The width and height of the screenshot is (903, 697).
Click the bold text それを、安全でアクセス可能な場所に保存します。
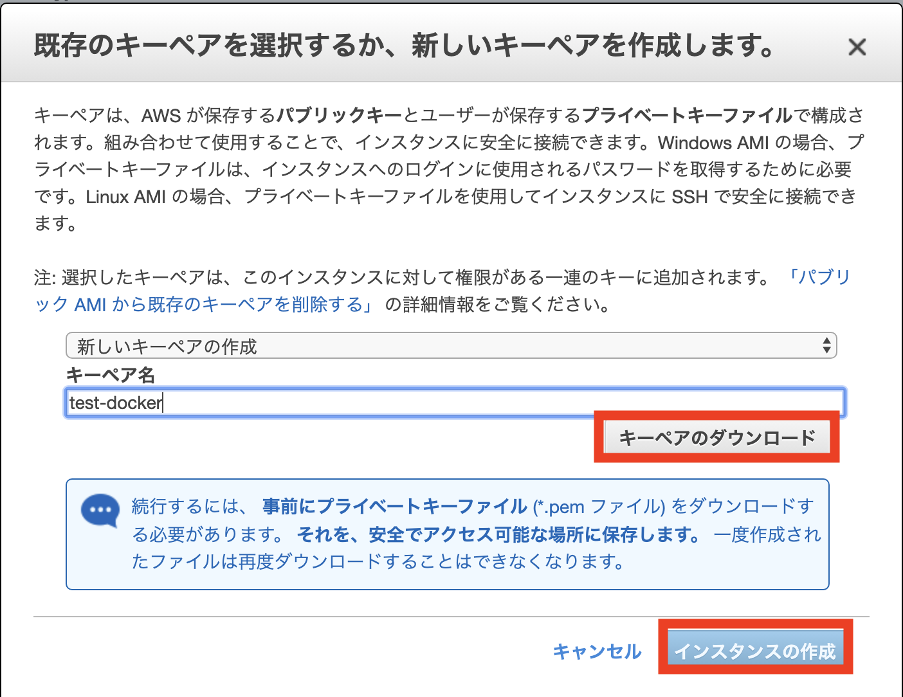[x=500, y=534]
